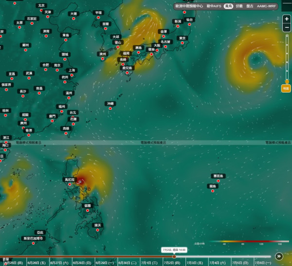Select the 鹿兒島 city marker
292x266 pixels.
[x=127, y=73]
